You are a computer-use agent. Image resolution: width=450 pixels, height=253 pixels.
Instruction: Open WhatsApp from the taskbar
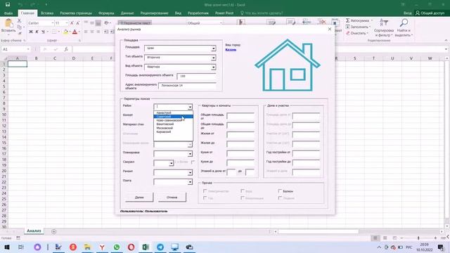click(x=117, y=247)
